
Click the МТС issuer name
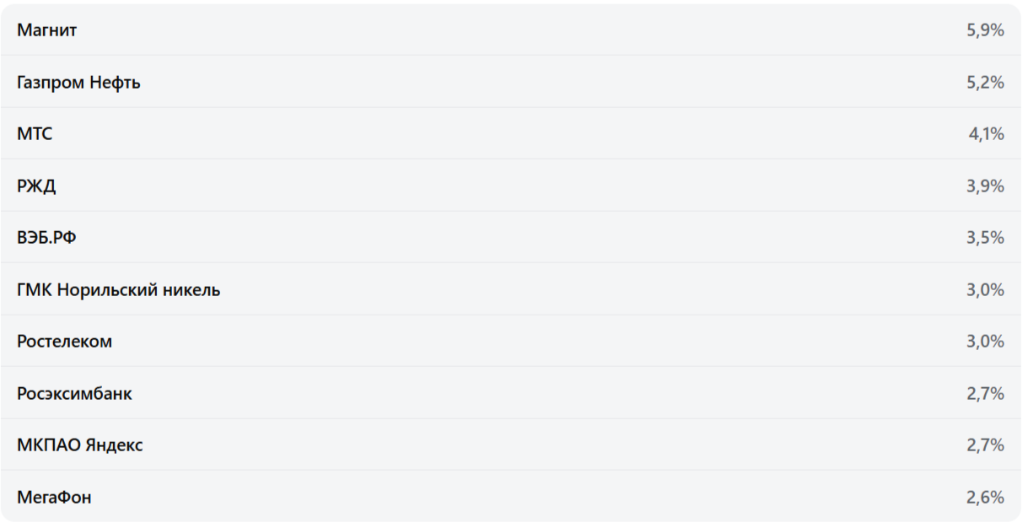click(35, 134)
